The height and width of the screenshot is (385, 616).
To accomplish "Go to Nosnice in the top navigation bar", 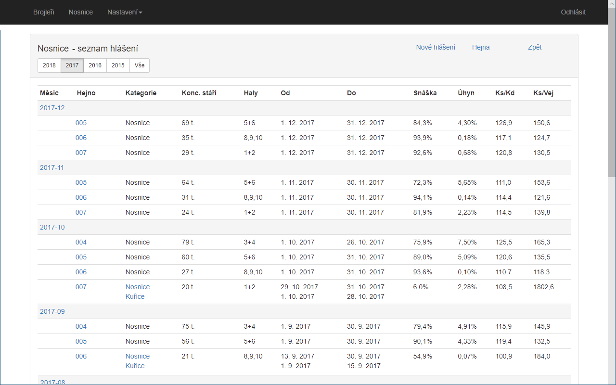I will tap(81, 12).
